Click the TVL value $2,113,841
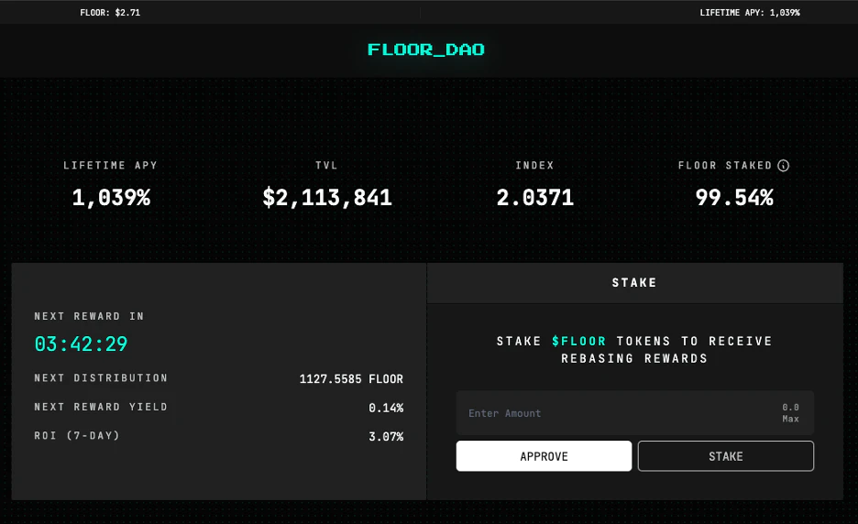858x524 pixels. [327, 197]
